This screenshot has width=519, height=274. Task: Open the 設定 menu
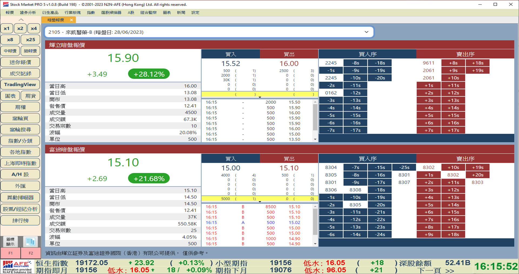[195, 13]
